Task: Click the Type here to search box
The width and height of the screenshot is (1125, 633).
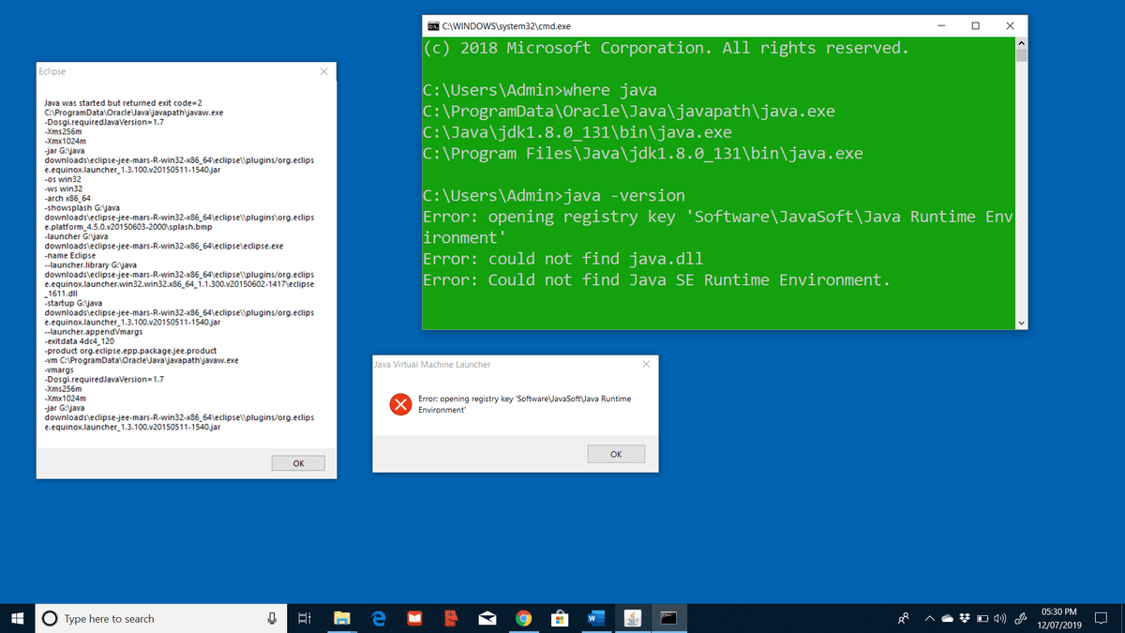Action: tap(141, 618)
